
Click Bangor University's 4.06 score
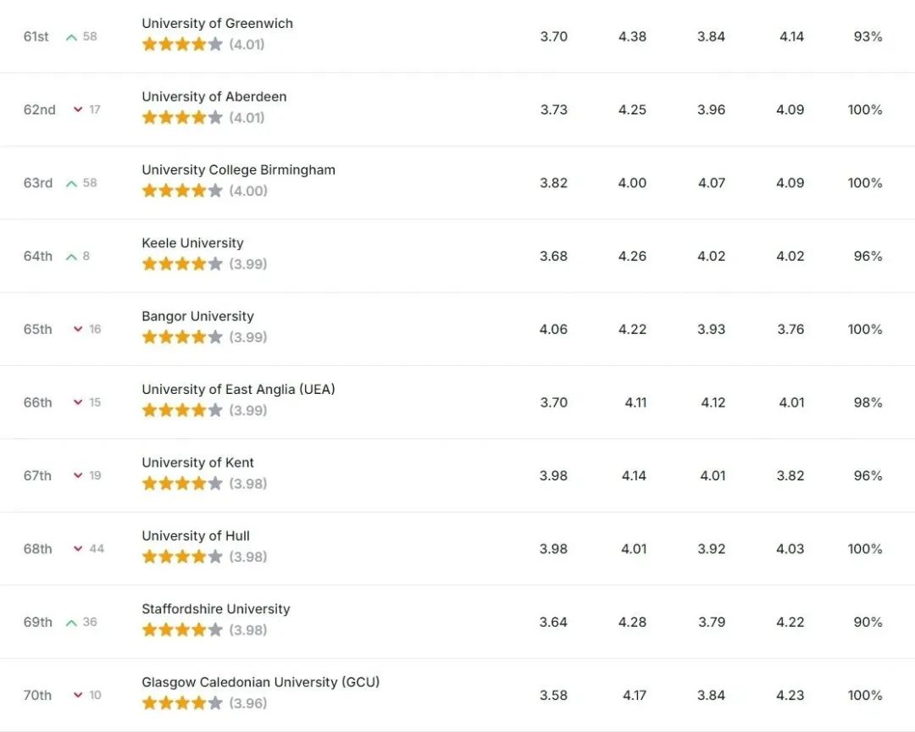[553, 330]
